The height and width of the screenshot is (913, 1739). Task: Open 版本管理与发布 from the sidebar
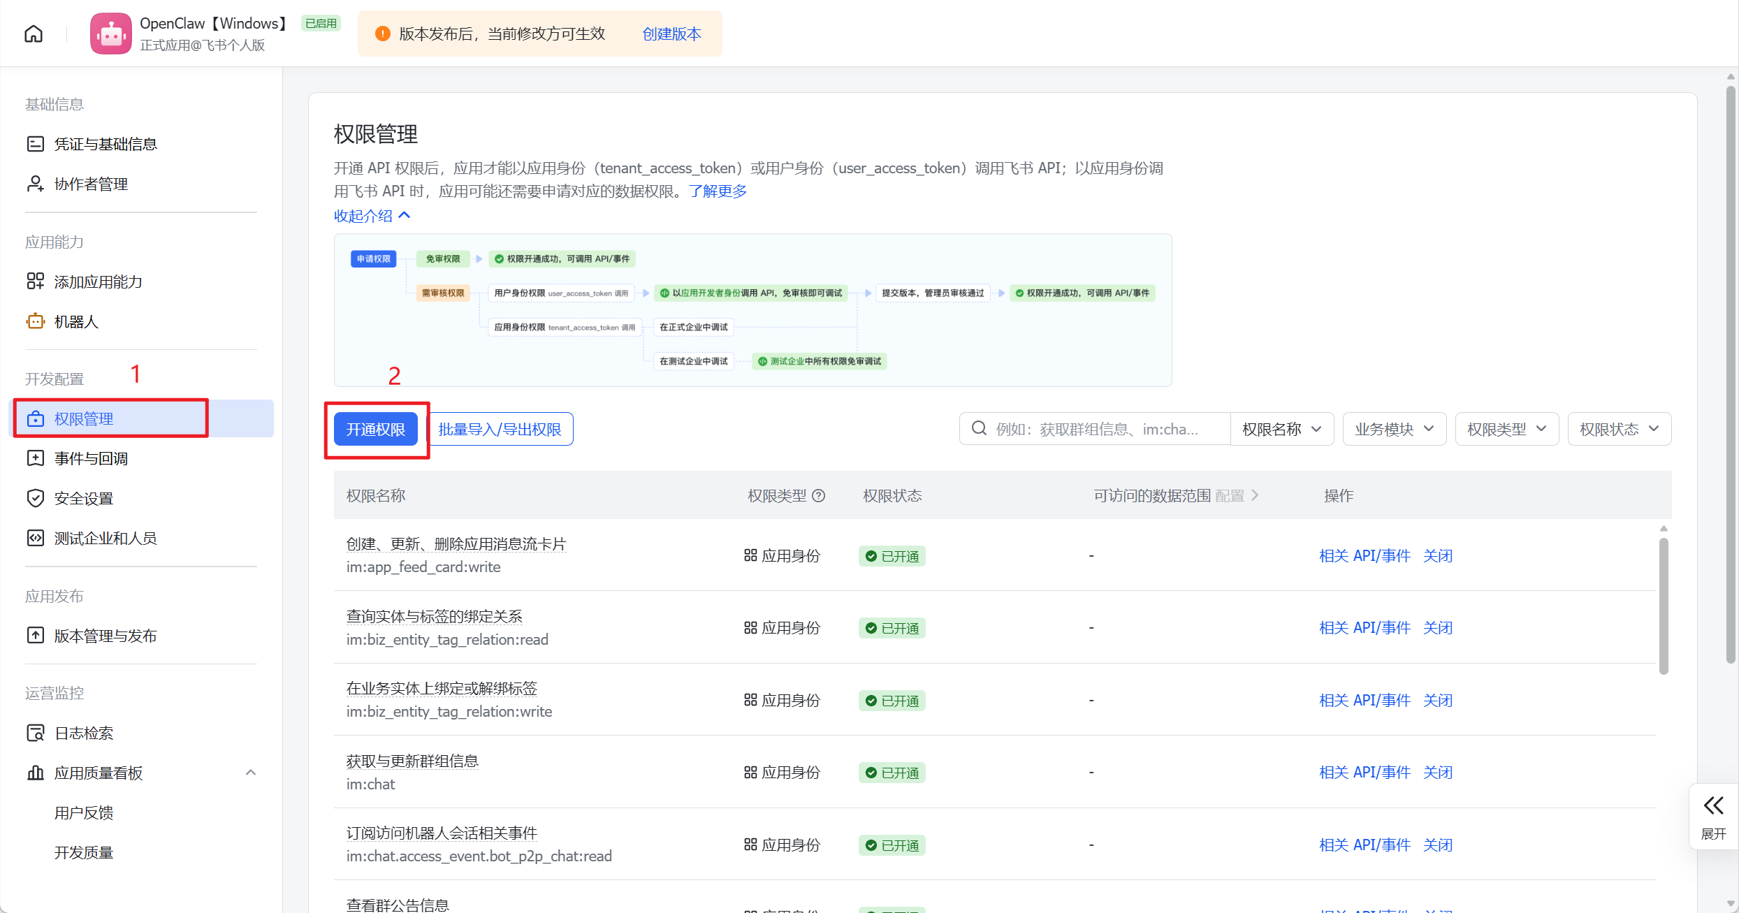(105, 636)
